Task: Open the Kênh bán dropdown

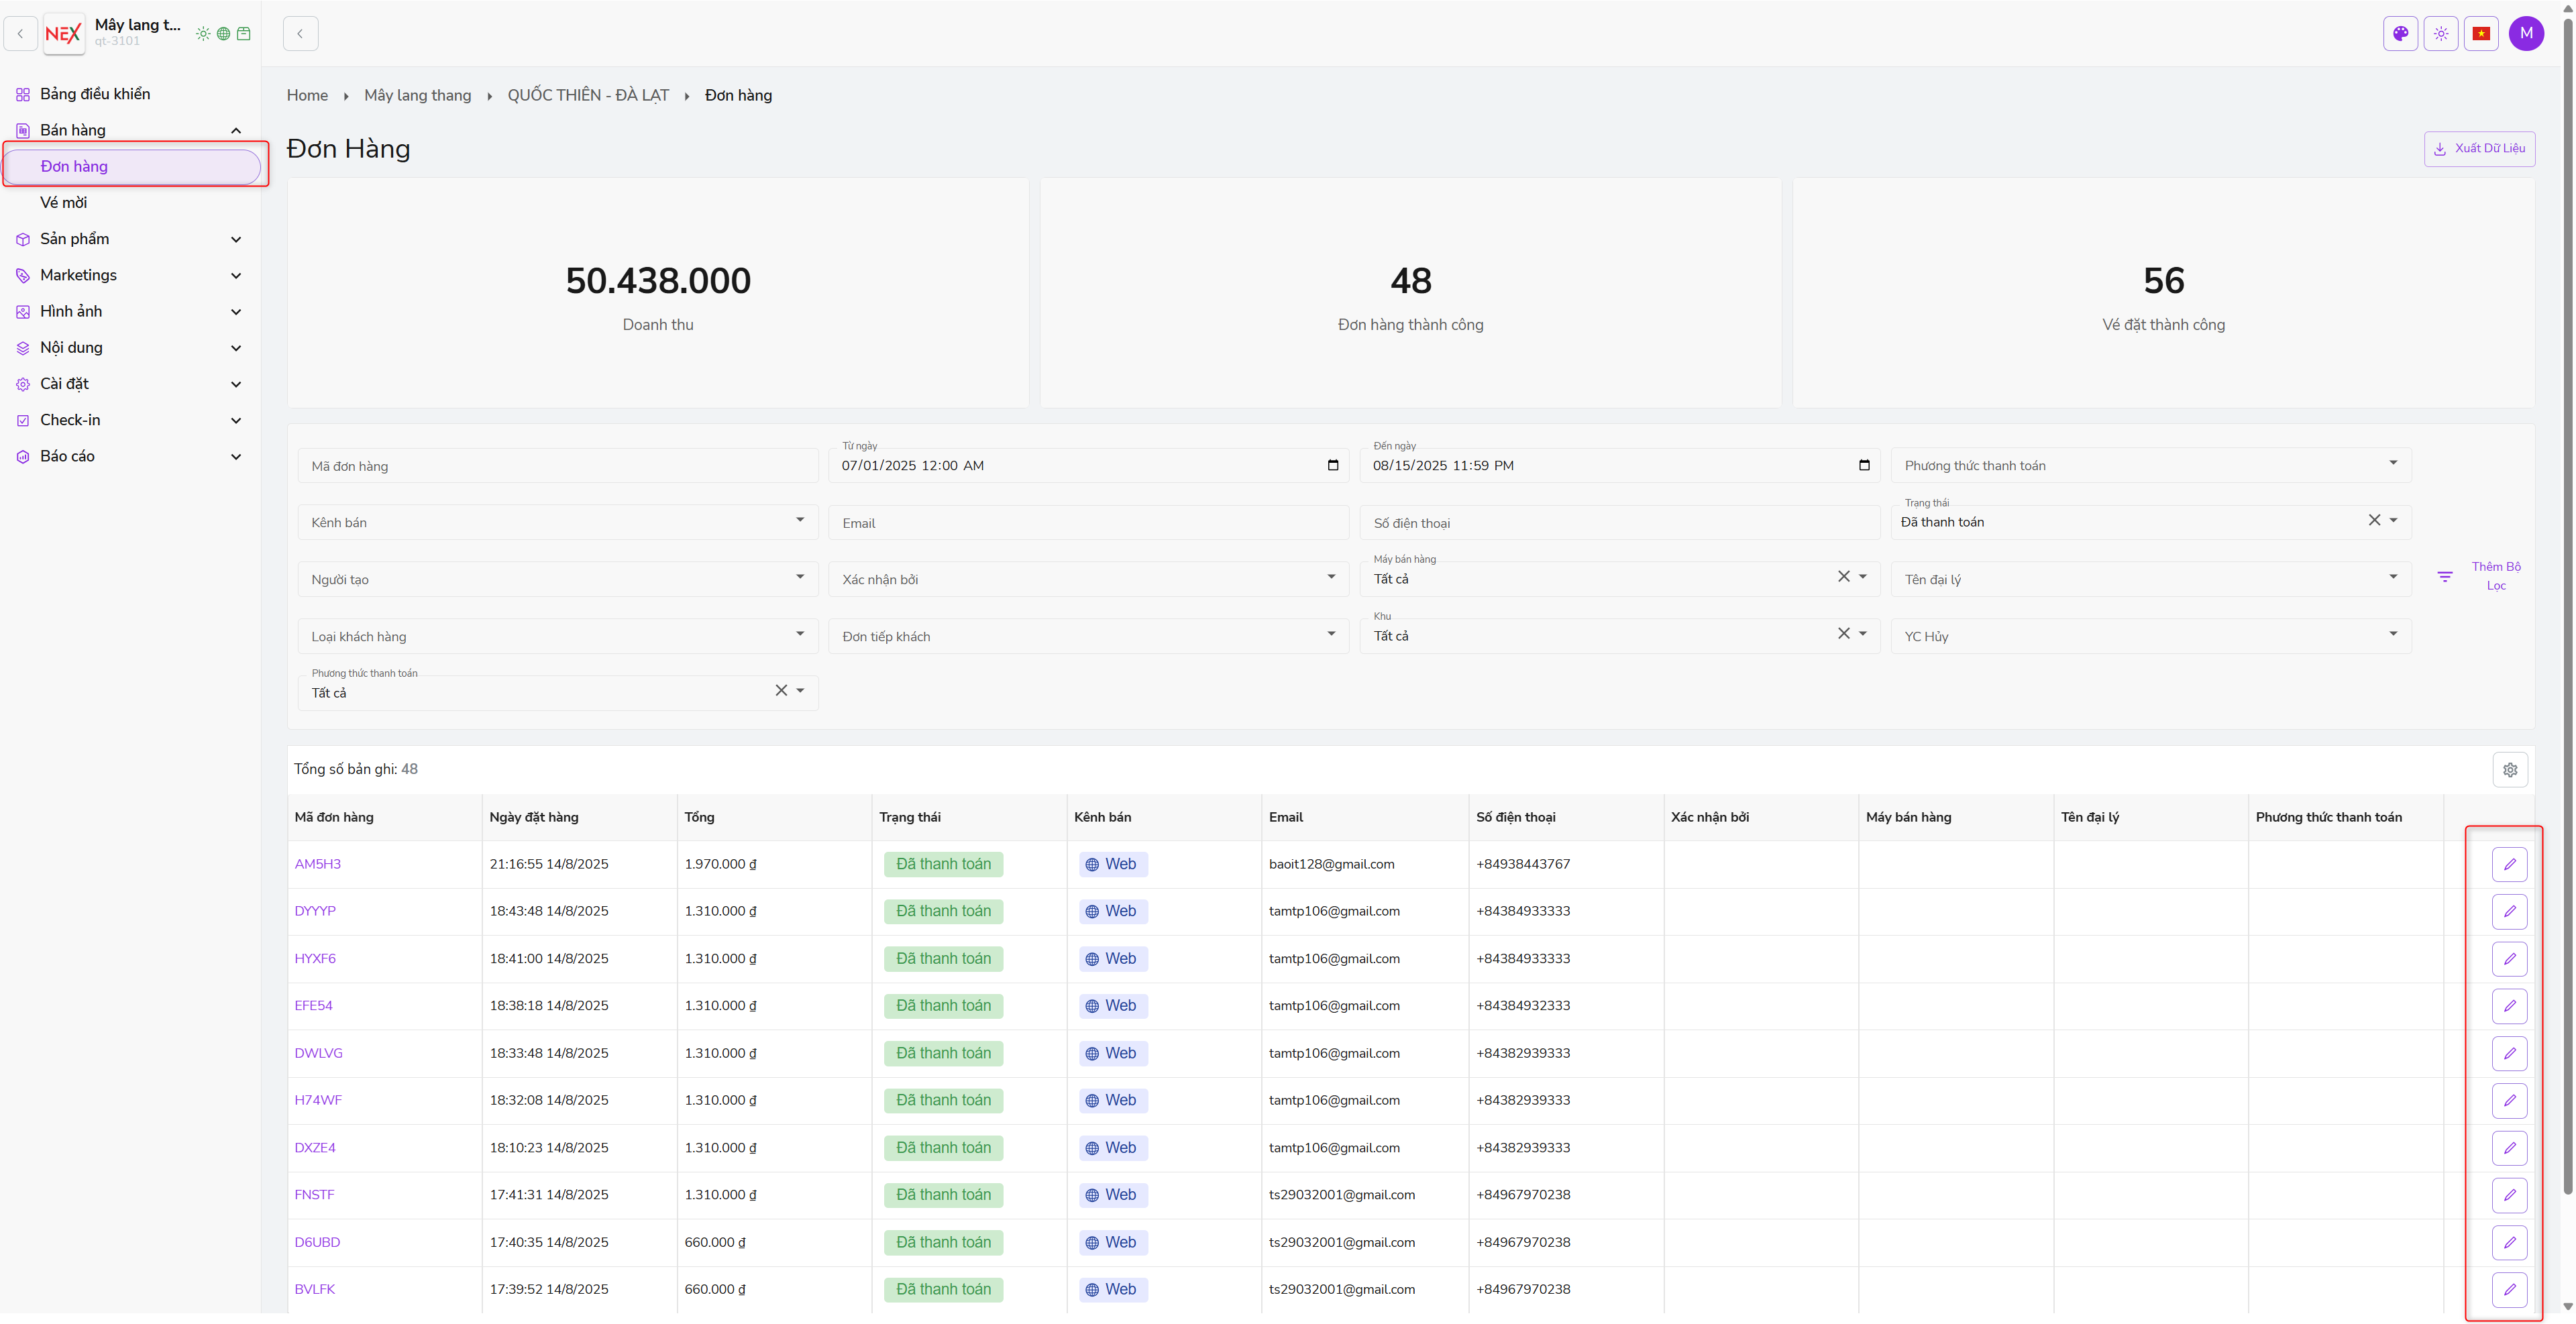Action: (557, 522)
